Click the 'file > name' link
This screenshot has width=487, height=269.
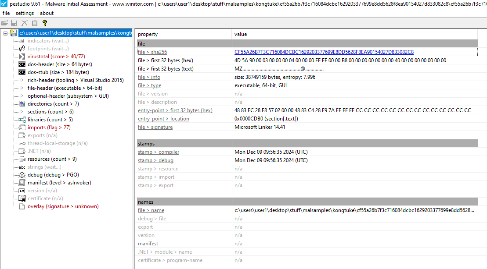151,210
